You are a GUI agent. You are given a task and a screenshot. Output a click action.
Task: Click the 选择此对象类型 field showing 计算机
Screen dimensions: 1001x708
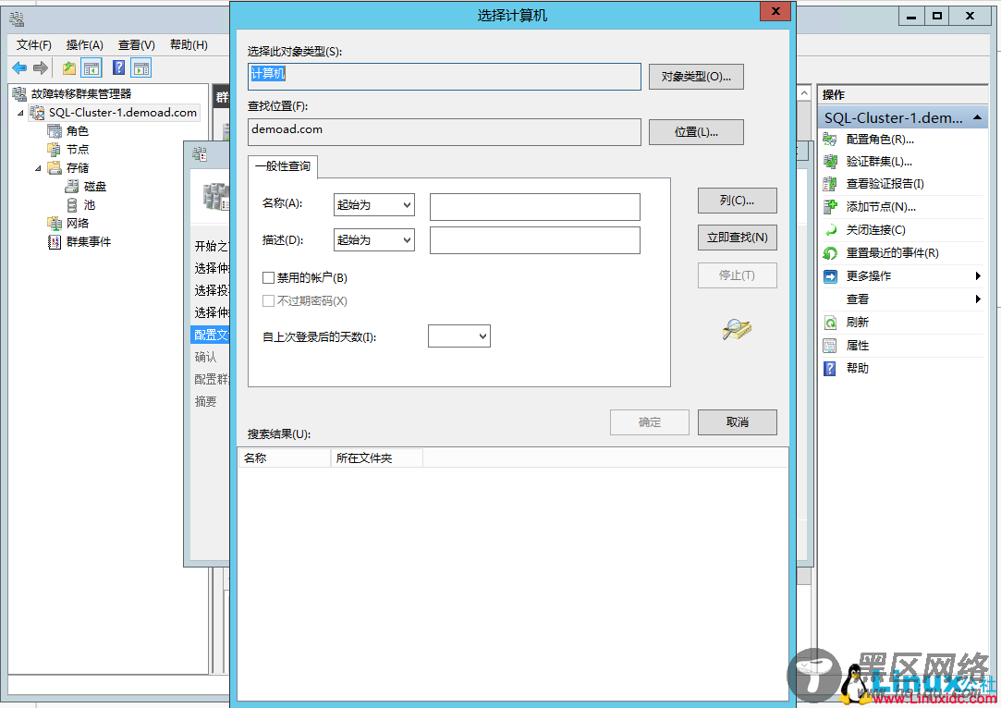click(445, 77)
